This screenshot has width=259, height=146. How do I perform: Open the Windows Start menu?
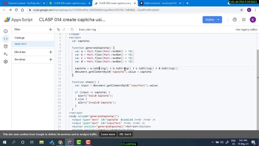click(x=4, y=142)
